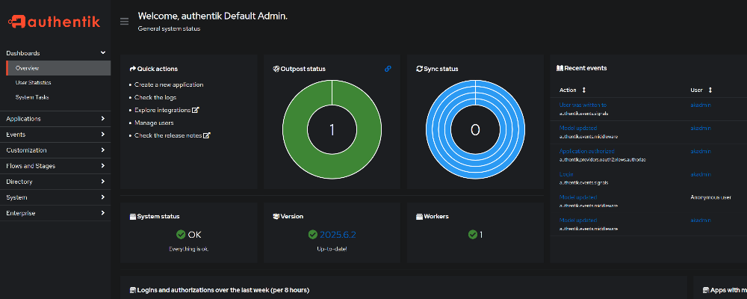Expand Flows and Stages section

(x=55, y=166)
